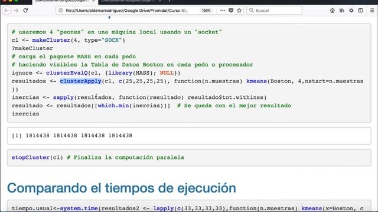378x212 pixels.
Task: Save page to Pocket
Action: [x=231, y=11]
